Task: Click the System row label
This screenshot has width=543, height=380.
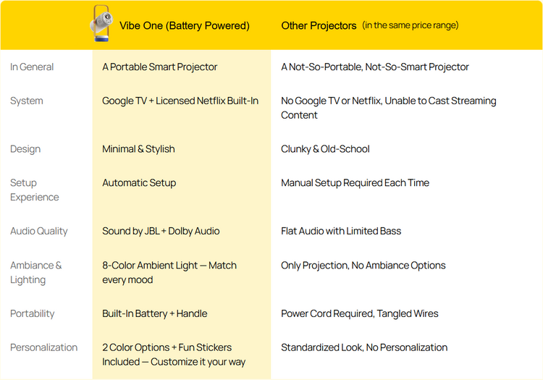Action: pos(27,101)
